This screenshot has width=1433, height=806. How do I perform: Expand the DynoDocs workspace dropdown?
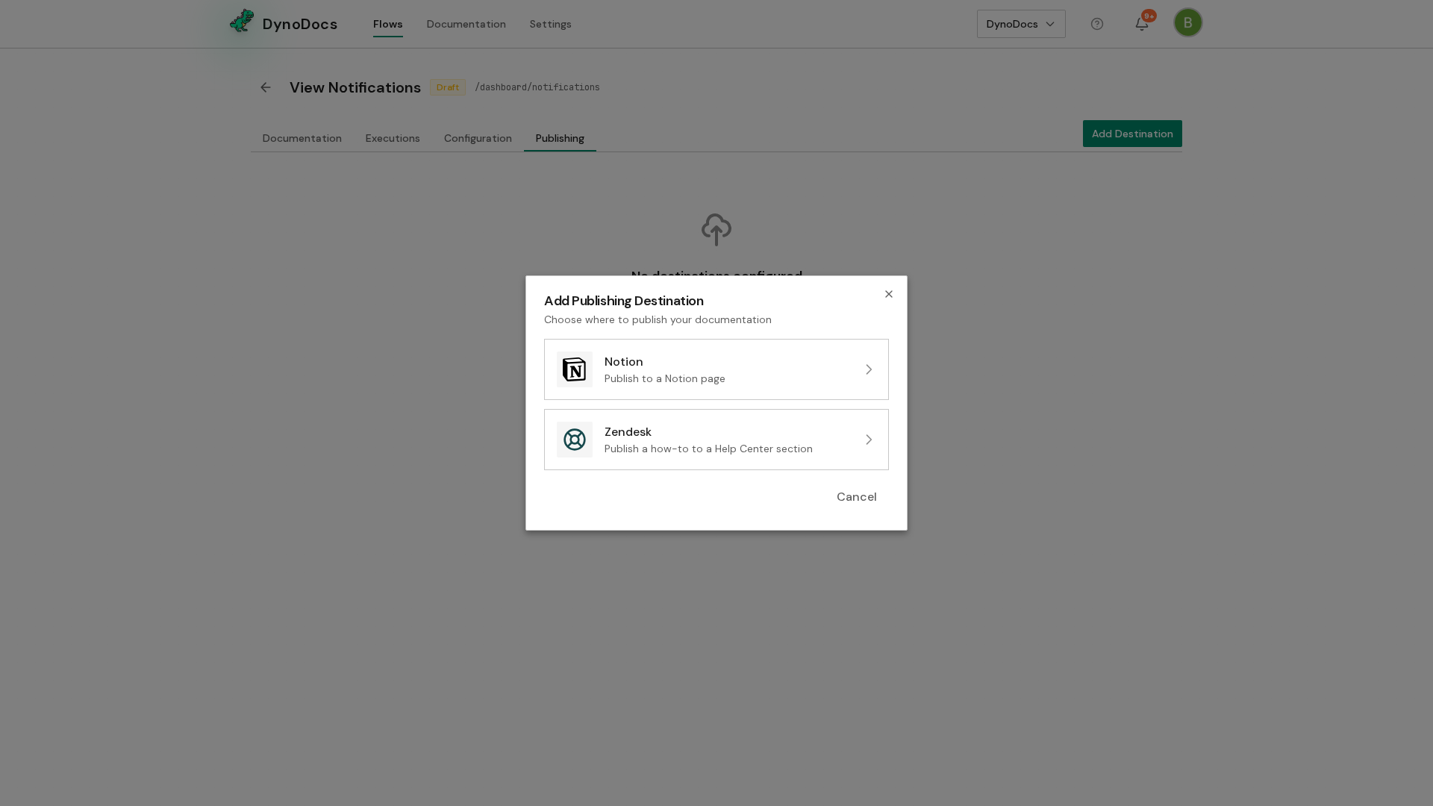pos(1021,24)
